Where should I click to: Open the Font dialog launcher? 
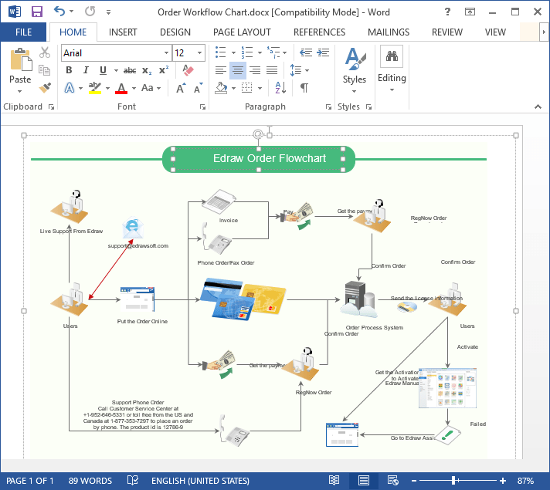click(x=202, y=107)
